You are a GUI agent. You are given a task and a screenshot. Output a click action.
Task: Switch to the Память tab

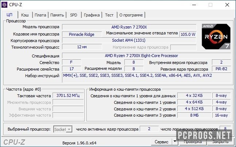(57, 15)
